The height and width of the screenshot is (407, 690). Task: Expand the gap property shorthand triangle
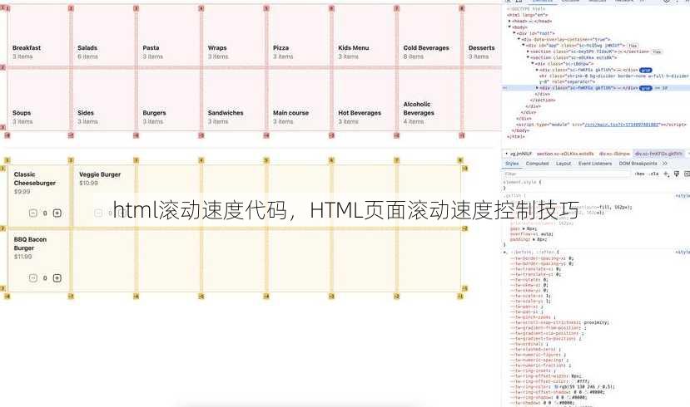click(524, 228)
